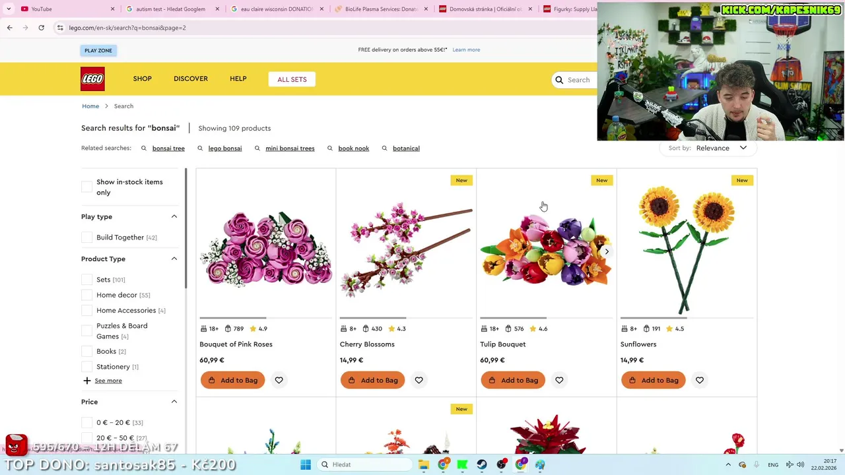The width and height of the screenshot is (845, 475).
Task: Open the bonsai tree related search
Action: tap(168, 148)
